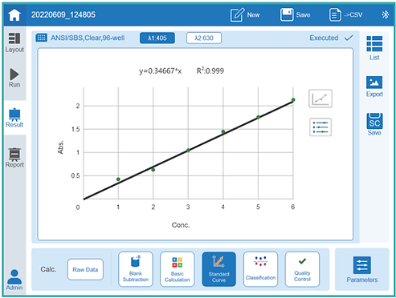
Task: Click the R²:0.999 value
Action: click(210, 70)
